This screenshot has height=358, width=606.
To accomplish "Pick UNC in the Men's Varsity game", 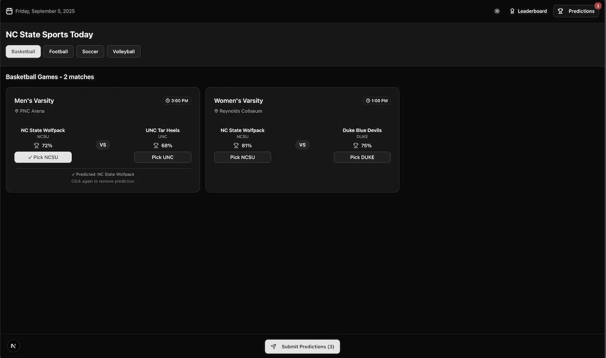I will (x=163, y=157).
